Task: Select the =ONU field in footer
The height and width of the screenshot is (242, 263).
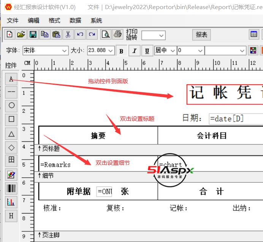Action: [104, 191]
